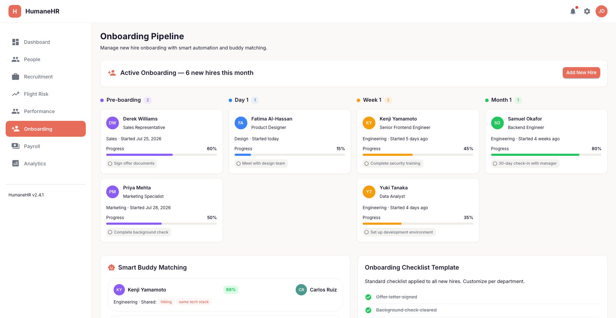This screenshot has width=616, height=318.
Task: Toggle the Complete background check task circle
Action: tap(110, 232)
